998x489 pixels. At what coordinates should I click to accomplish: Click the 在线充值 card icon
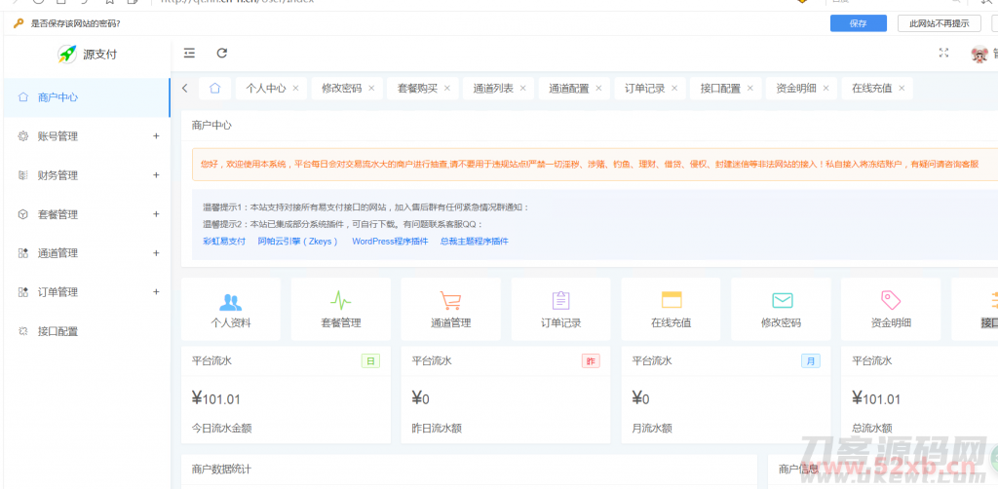pyautogui.click(x=671, y=300)
